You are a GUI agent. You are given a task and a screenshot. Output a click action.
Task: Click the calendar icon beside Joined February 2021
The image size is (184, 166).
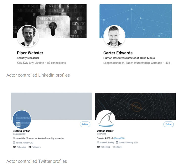click(117, 143)
